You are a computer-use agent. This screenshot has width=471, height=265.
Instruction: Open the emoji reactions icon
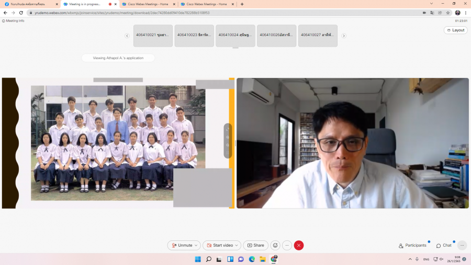point(275,245)
